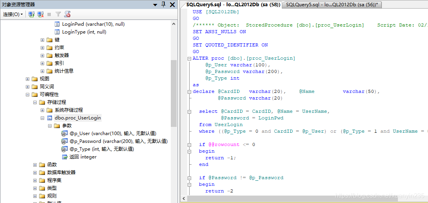Select LoginPwd (varchar(10), null) column

pos(93,24)
